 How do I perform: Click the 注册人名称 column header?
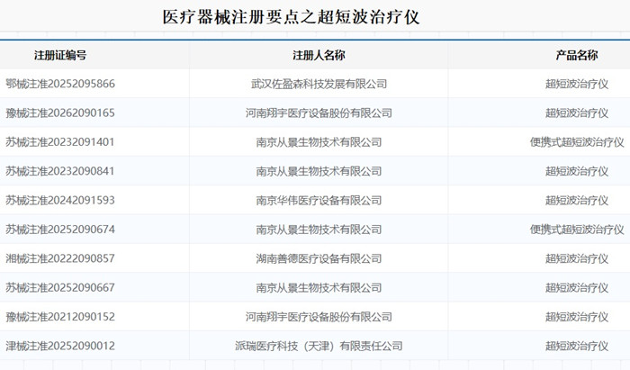(319, 56)
